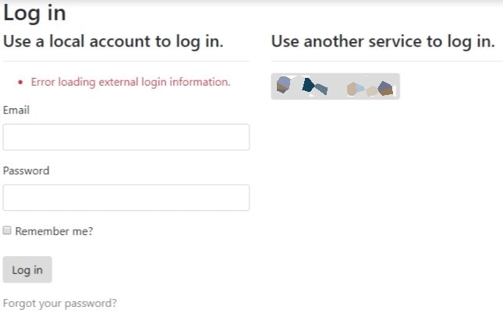
Task: Click the Password field label
Action: [26, 171]
